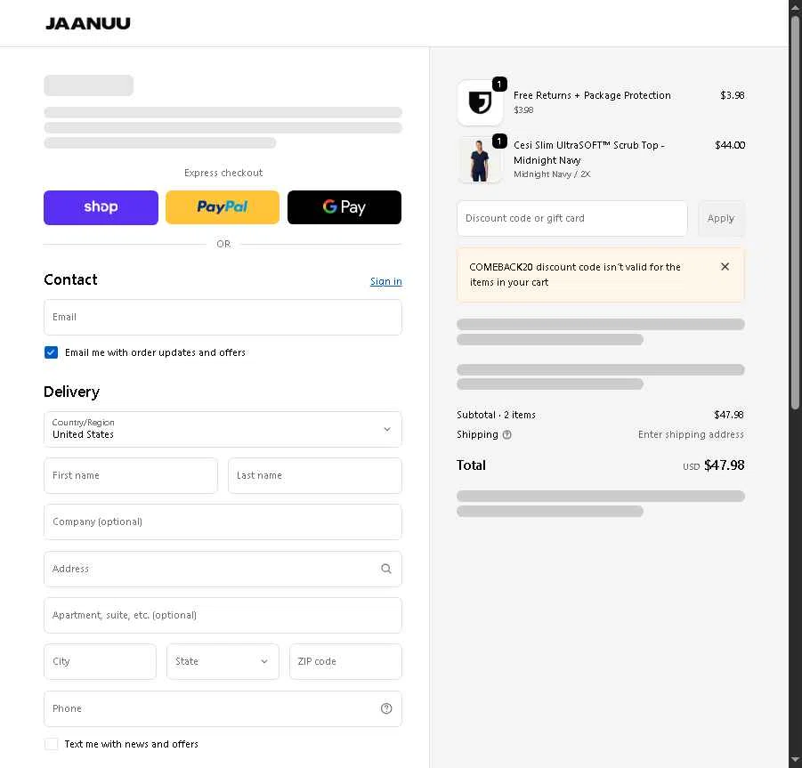802x768 pixels.
Task: Click the address search magnifier icon
Action: (x=386, y=569)
